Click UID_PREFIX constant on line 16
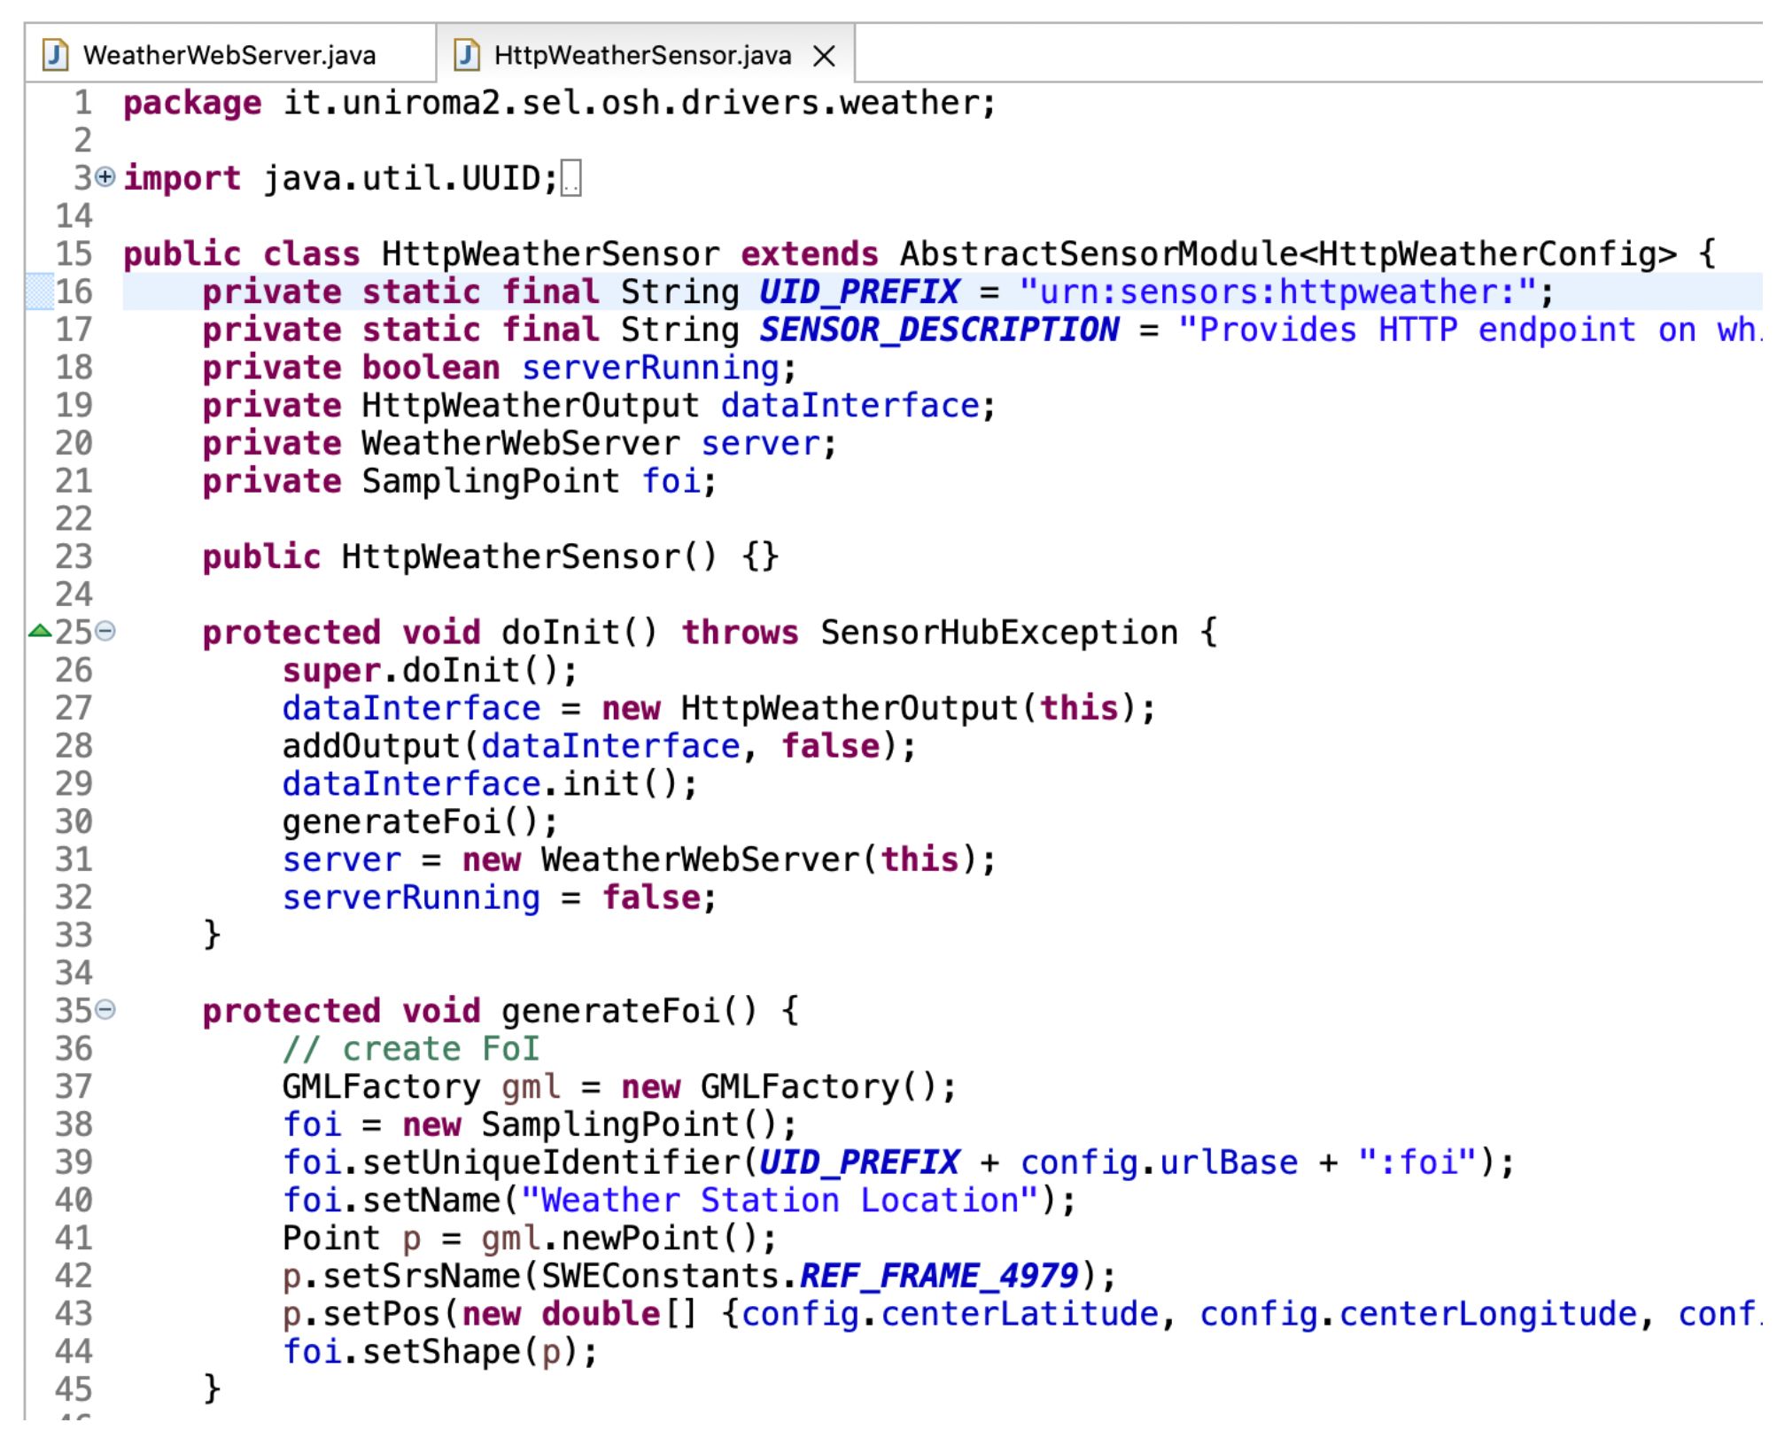1777x1446 pixels. tap(858, 292)
